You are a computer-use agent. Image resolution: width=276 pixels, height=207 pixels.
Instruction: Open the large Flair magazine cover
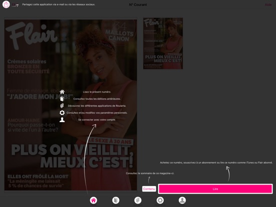click(x=70, y=105)
